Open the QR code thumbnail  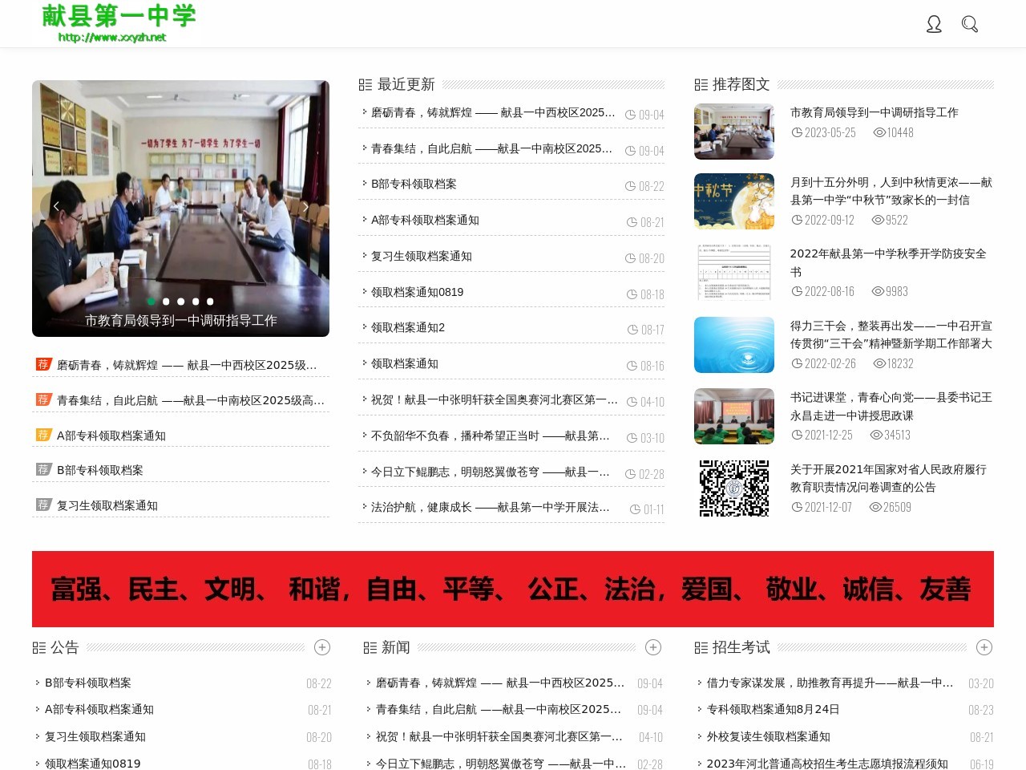click(x=734, y=488)
